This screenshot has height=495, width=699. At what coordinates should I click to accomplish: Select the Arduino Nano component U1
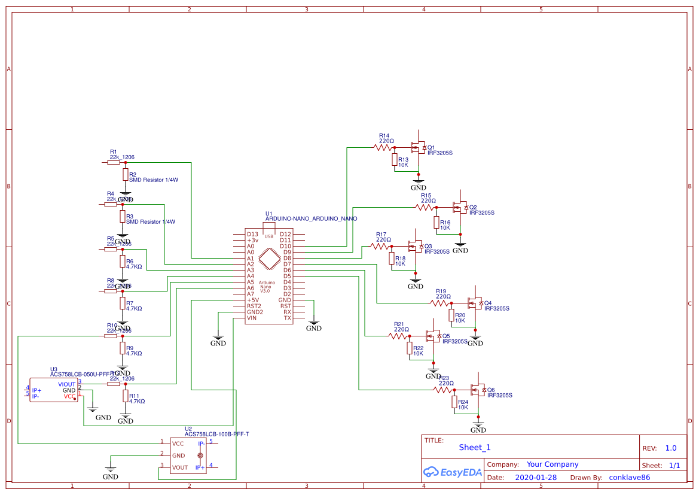point(270,275)
